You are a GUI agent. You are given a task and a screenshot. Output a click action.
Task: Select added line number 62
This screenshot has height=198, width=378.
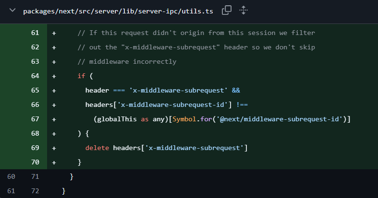click(35, 47)
